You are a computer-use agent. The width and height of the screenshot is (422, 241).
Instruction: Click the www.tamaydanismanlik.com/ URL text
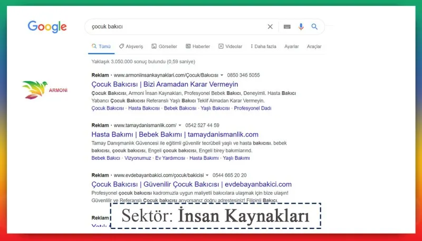145,126
